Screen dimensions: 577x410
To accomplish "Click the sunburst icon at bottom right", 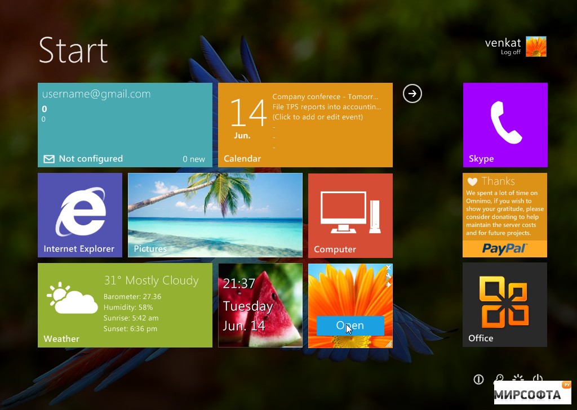I will (518, 377).
